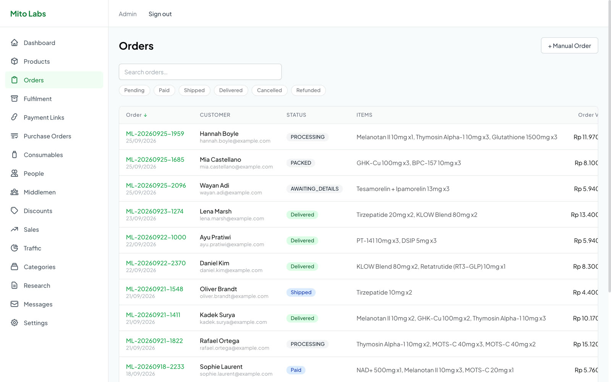
Task: Click the Sales trend icon
Action: click(15, 230)
